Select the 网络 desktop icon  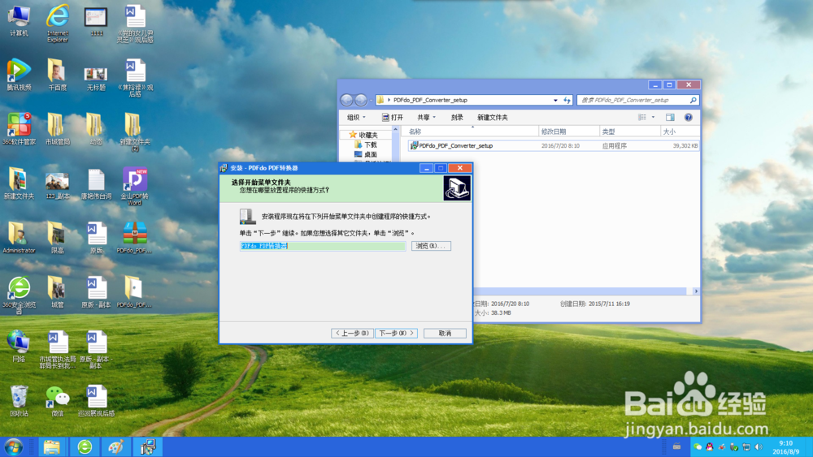pyautogui.click(x=19, y=346)
